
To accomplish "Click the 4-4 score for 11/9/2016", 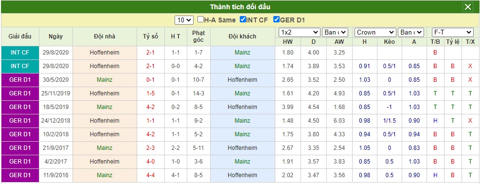I will point(150,175).
